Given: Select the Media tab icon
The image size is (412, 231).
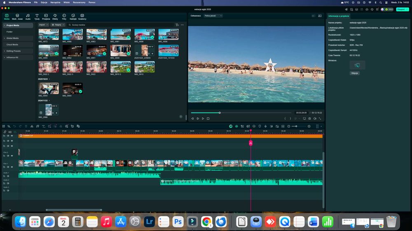Looking at the screenshot, I should (7, 16).
